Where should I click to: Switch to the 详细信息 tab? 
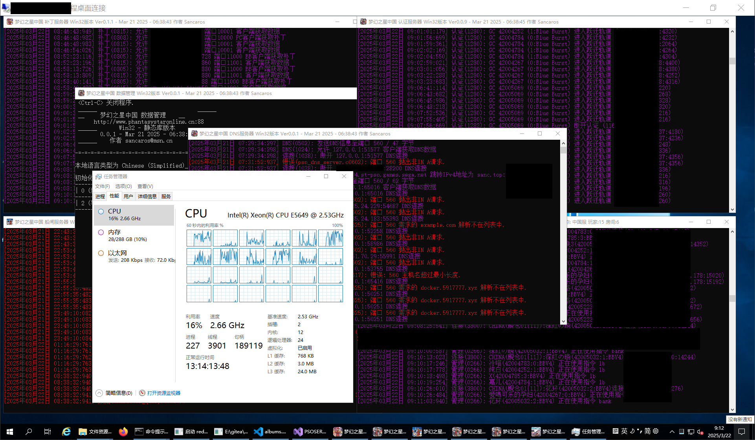(147, 196)
